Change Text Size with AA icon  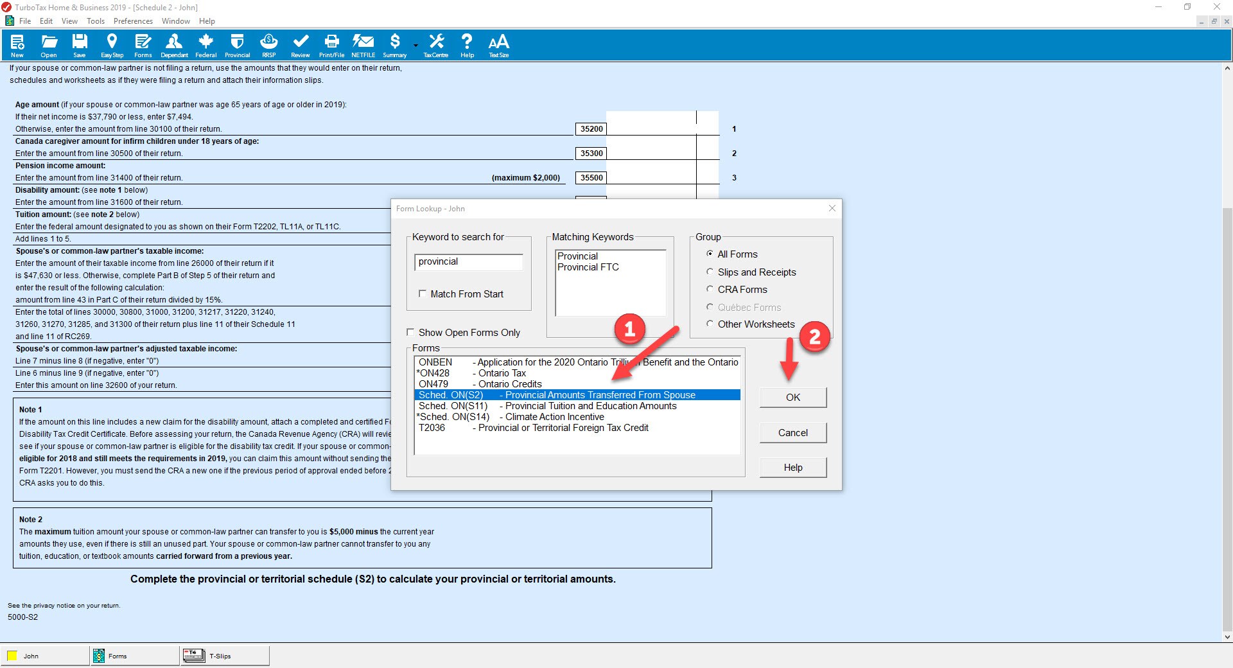tap(498, 46)
